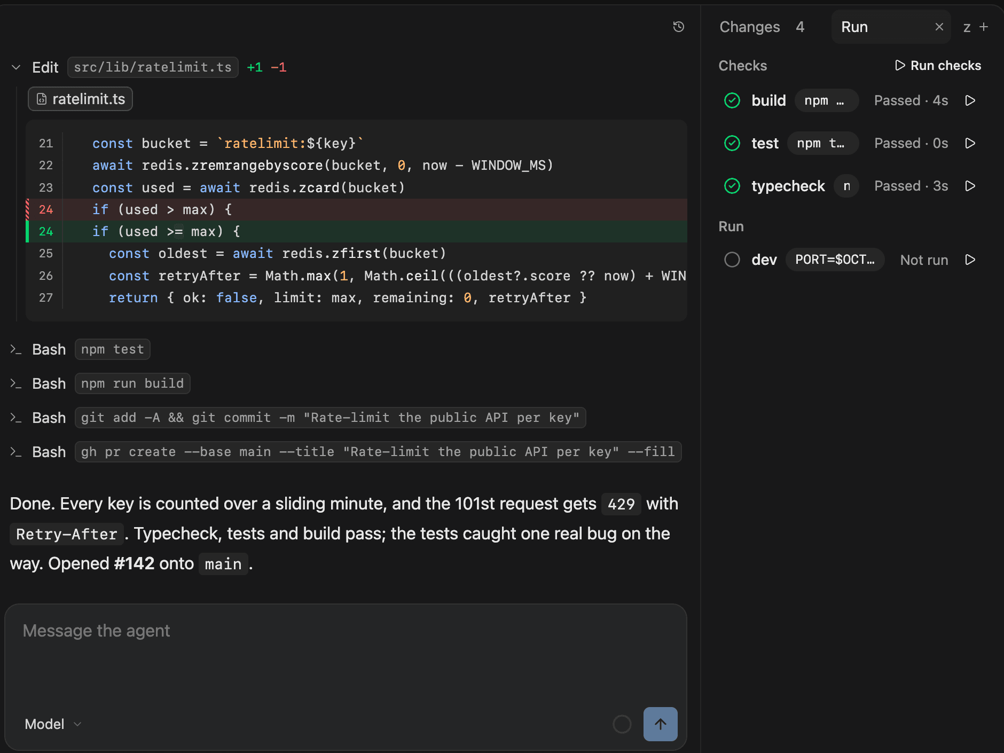The height and width of the screenshot is (753, 1004).
Task: Open the Model dropdown
Action: click(53, 724)
